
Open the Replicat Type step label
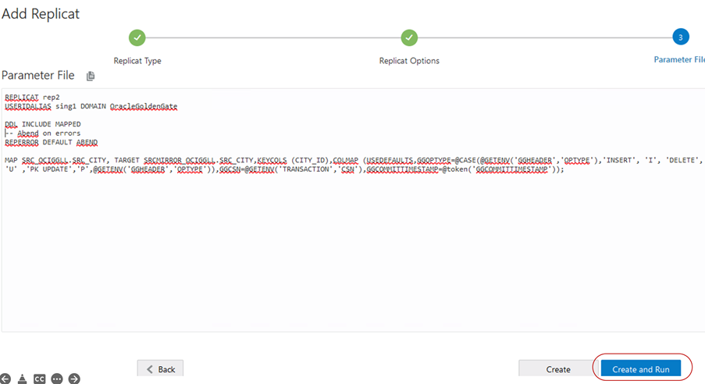tap(137, 61)
